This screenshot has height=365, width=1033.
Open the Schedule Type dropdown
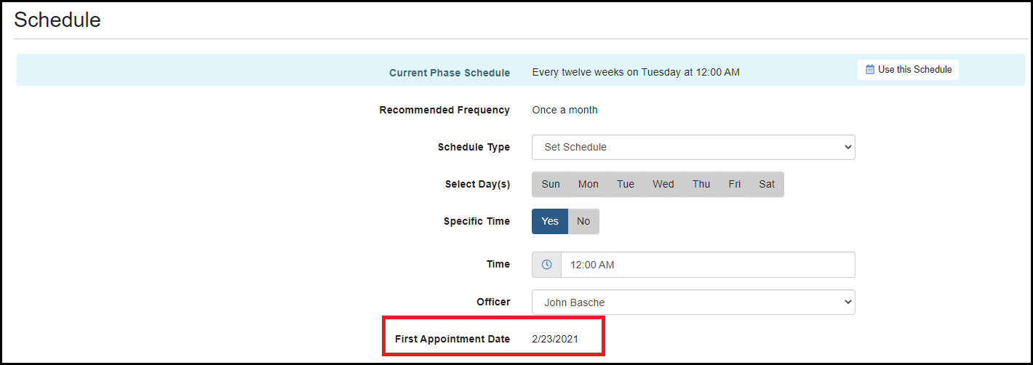pos(693,147)
